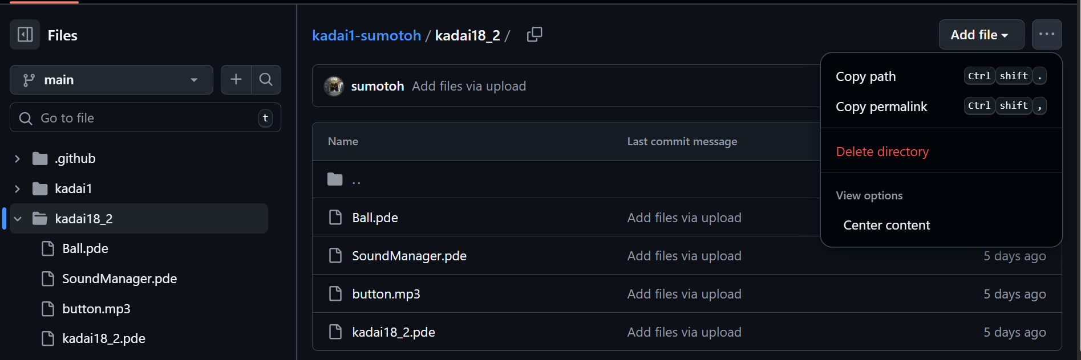Select Copy permalink from the menu
Viewport: 1081px width, 360px height.
coord(881,107)
